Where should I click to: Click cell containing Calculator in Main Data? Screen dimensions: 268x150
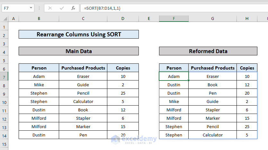click(83, 102)
